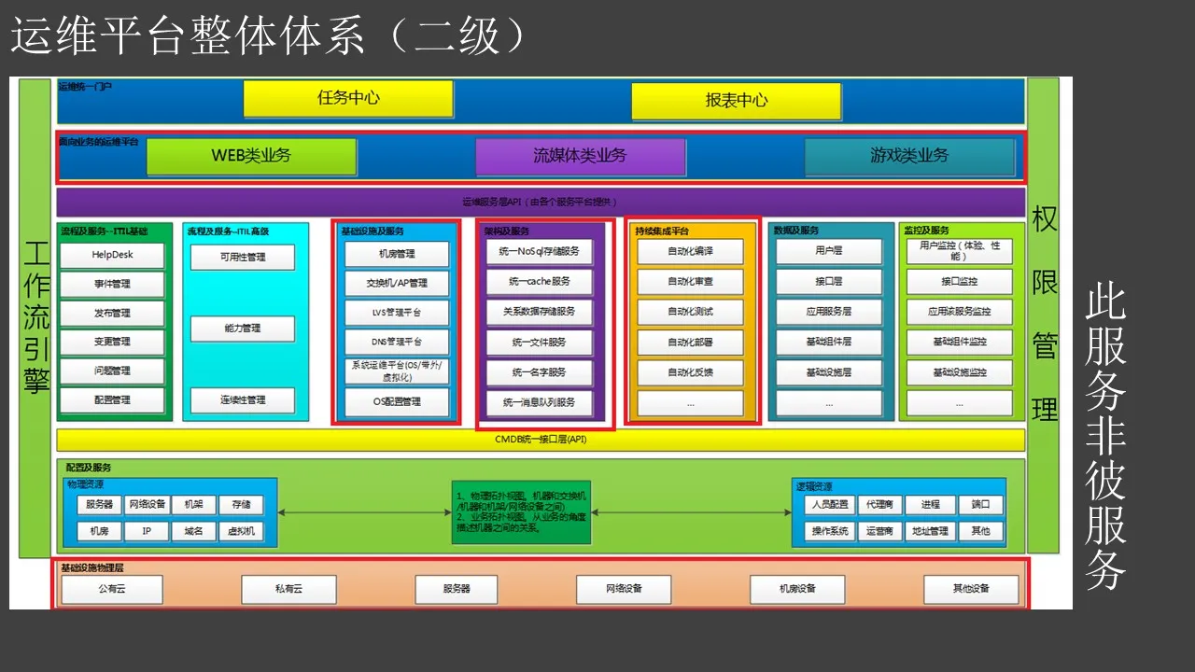Click the 基础组件层 box
This screenshot has width=1195, height=672.
point(829,342)
